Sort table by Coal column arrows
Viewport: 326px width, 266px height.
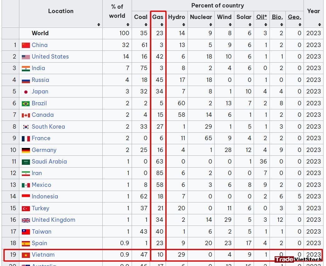click(x=146, y=25)
